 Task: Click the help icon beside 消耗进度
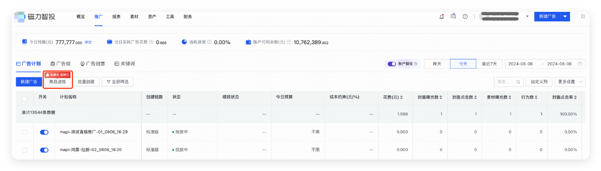point(209,42)
